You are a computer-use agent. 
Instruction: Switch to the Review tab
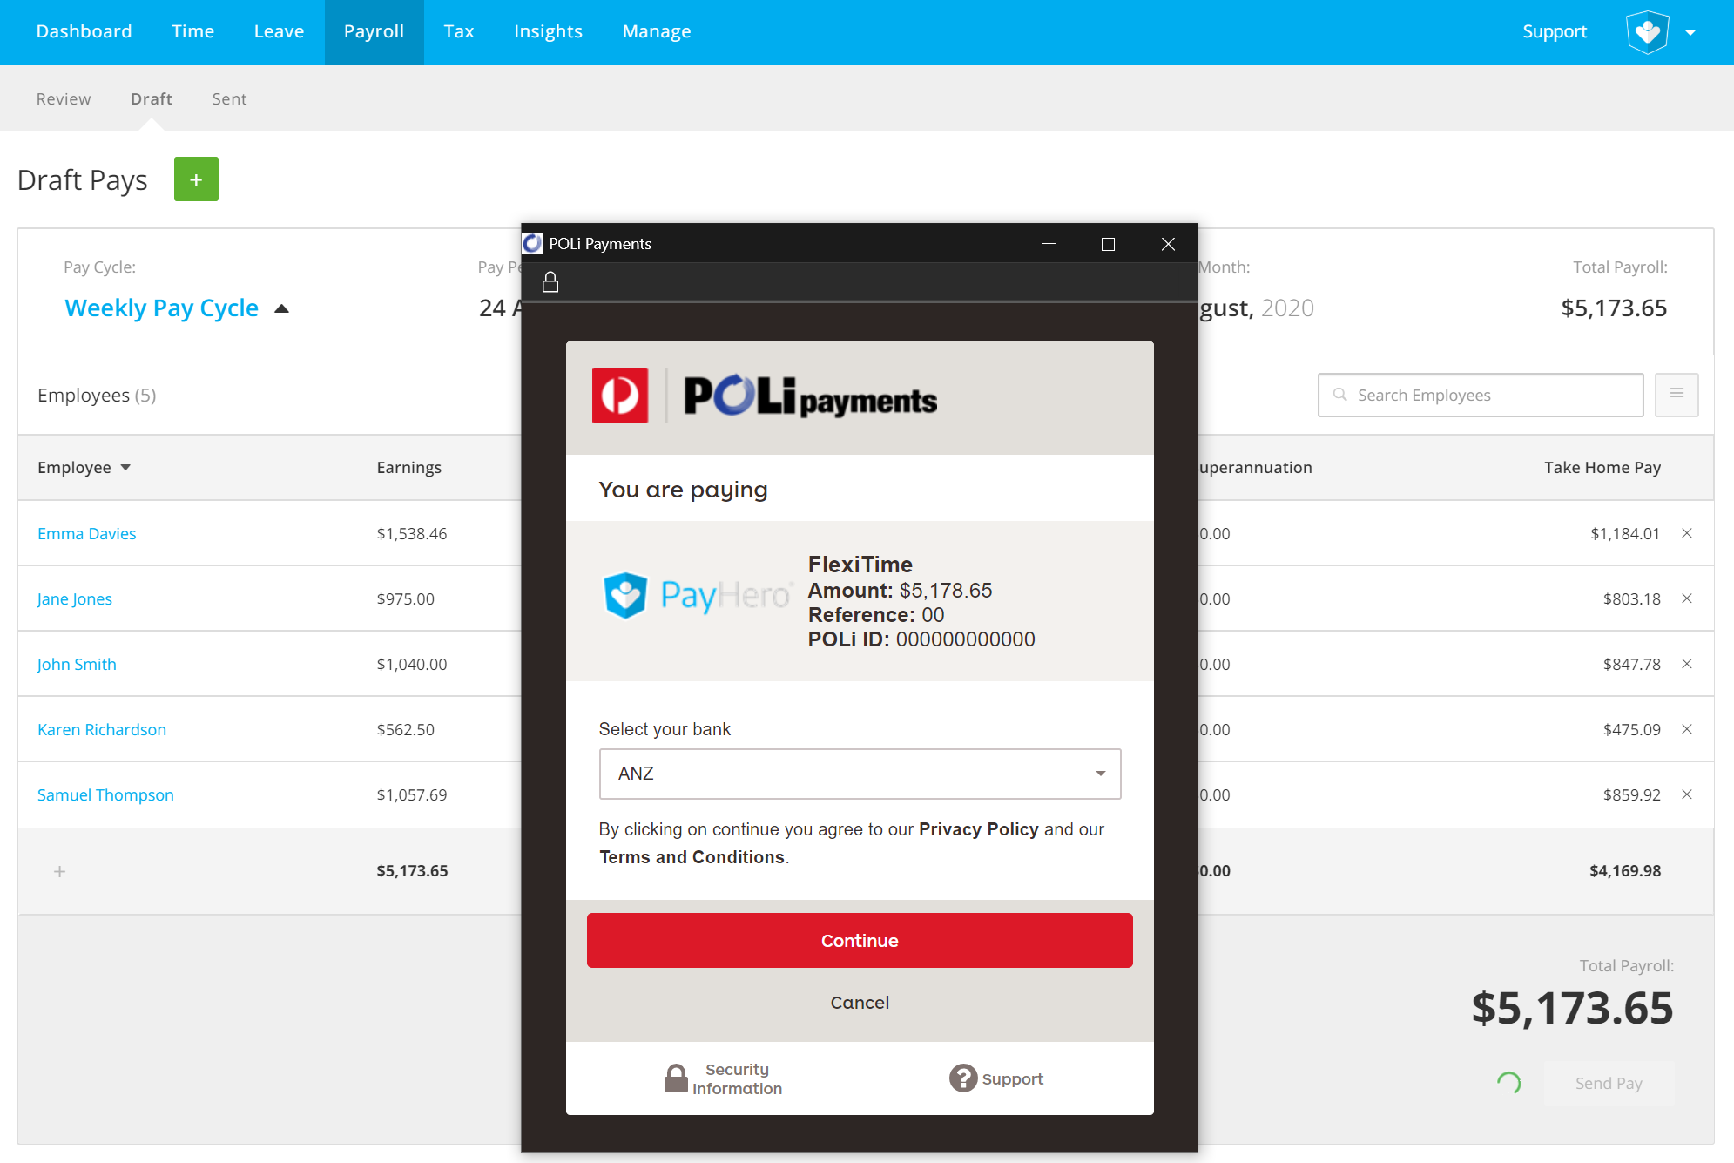[x=64, y=99]
